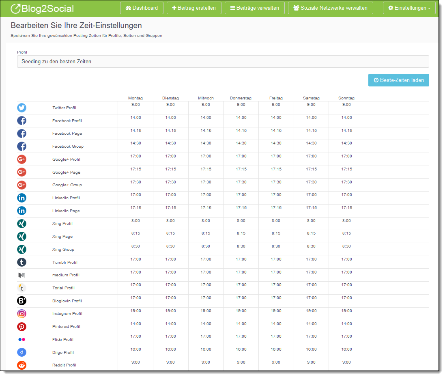The height and width of the screenshot is (377, 445).
Task: Select Facebook Profil Dienstag 14:00 time
Action: pyautogui.click(x=170, y=118)
